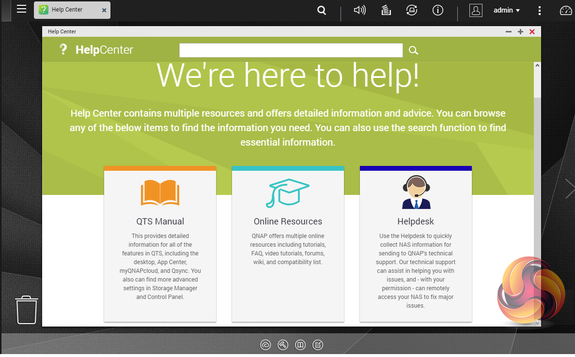The image size is (575, 357).
Task: Open the external devices icon
Action: 412,10
